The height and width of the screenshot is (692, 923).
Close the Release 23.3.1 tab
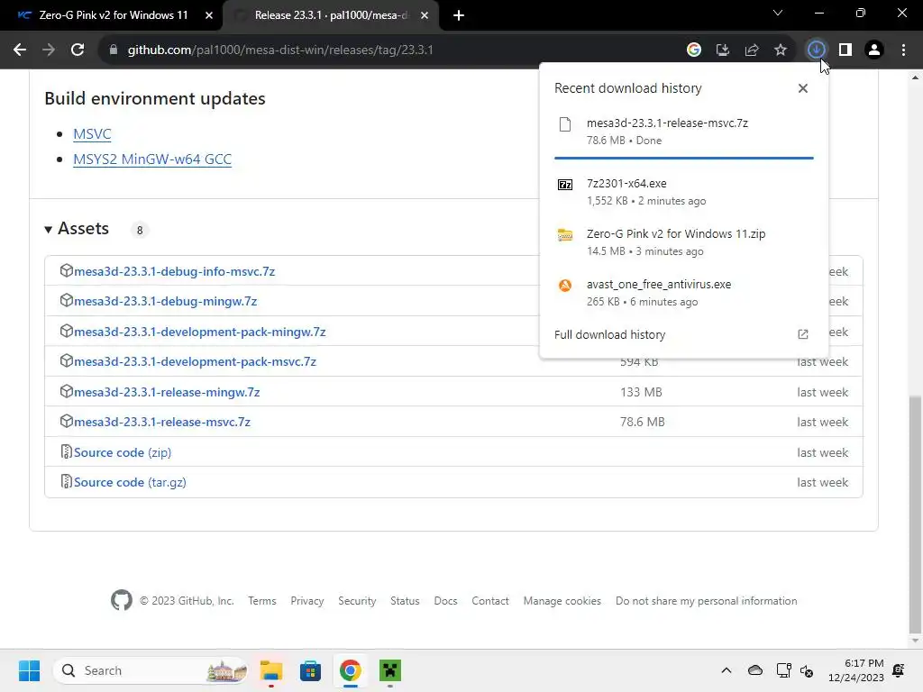[x=425, y=15]
